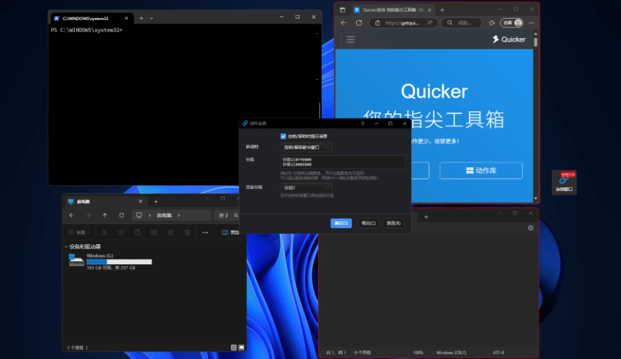Screen dimensions: 621x359
Task: Open the terminal profile dropdown arrow
Action: [151, 18]
